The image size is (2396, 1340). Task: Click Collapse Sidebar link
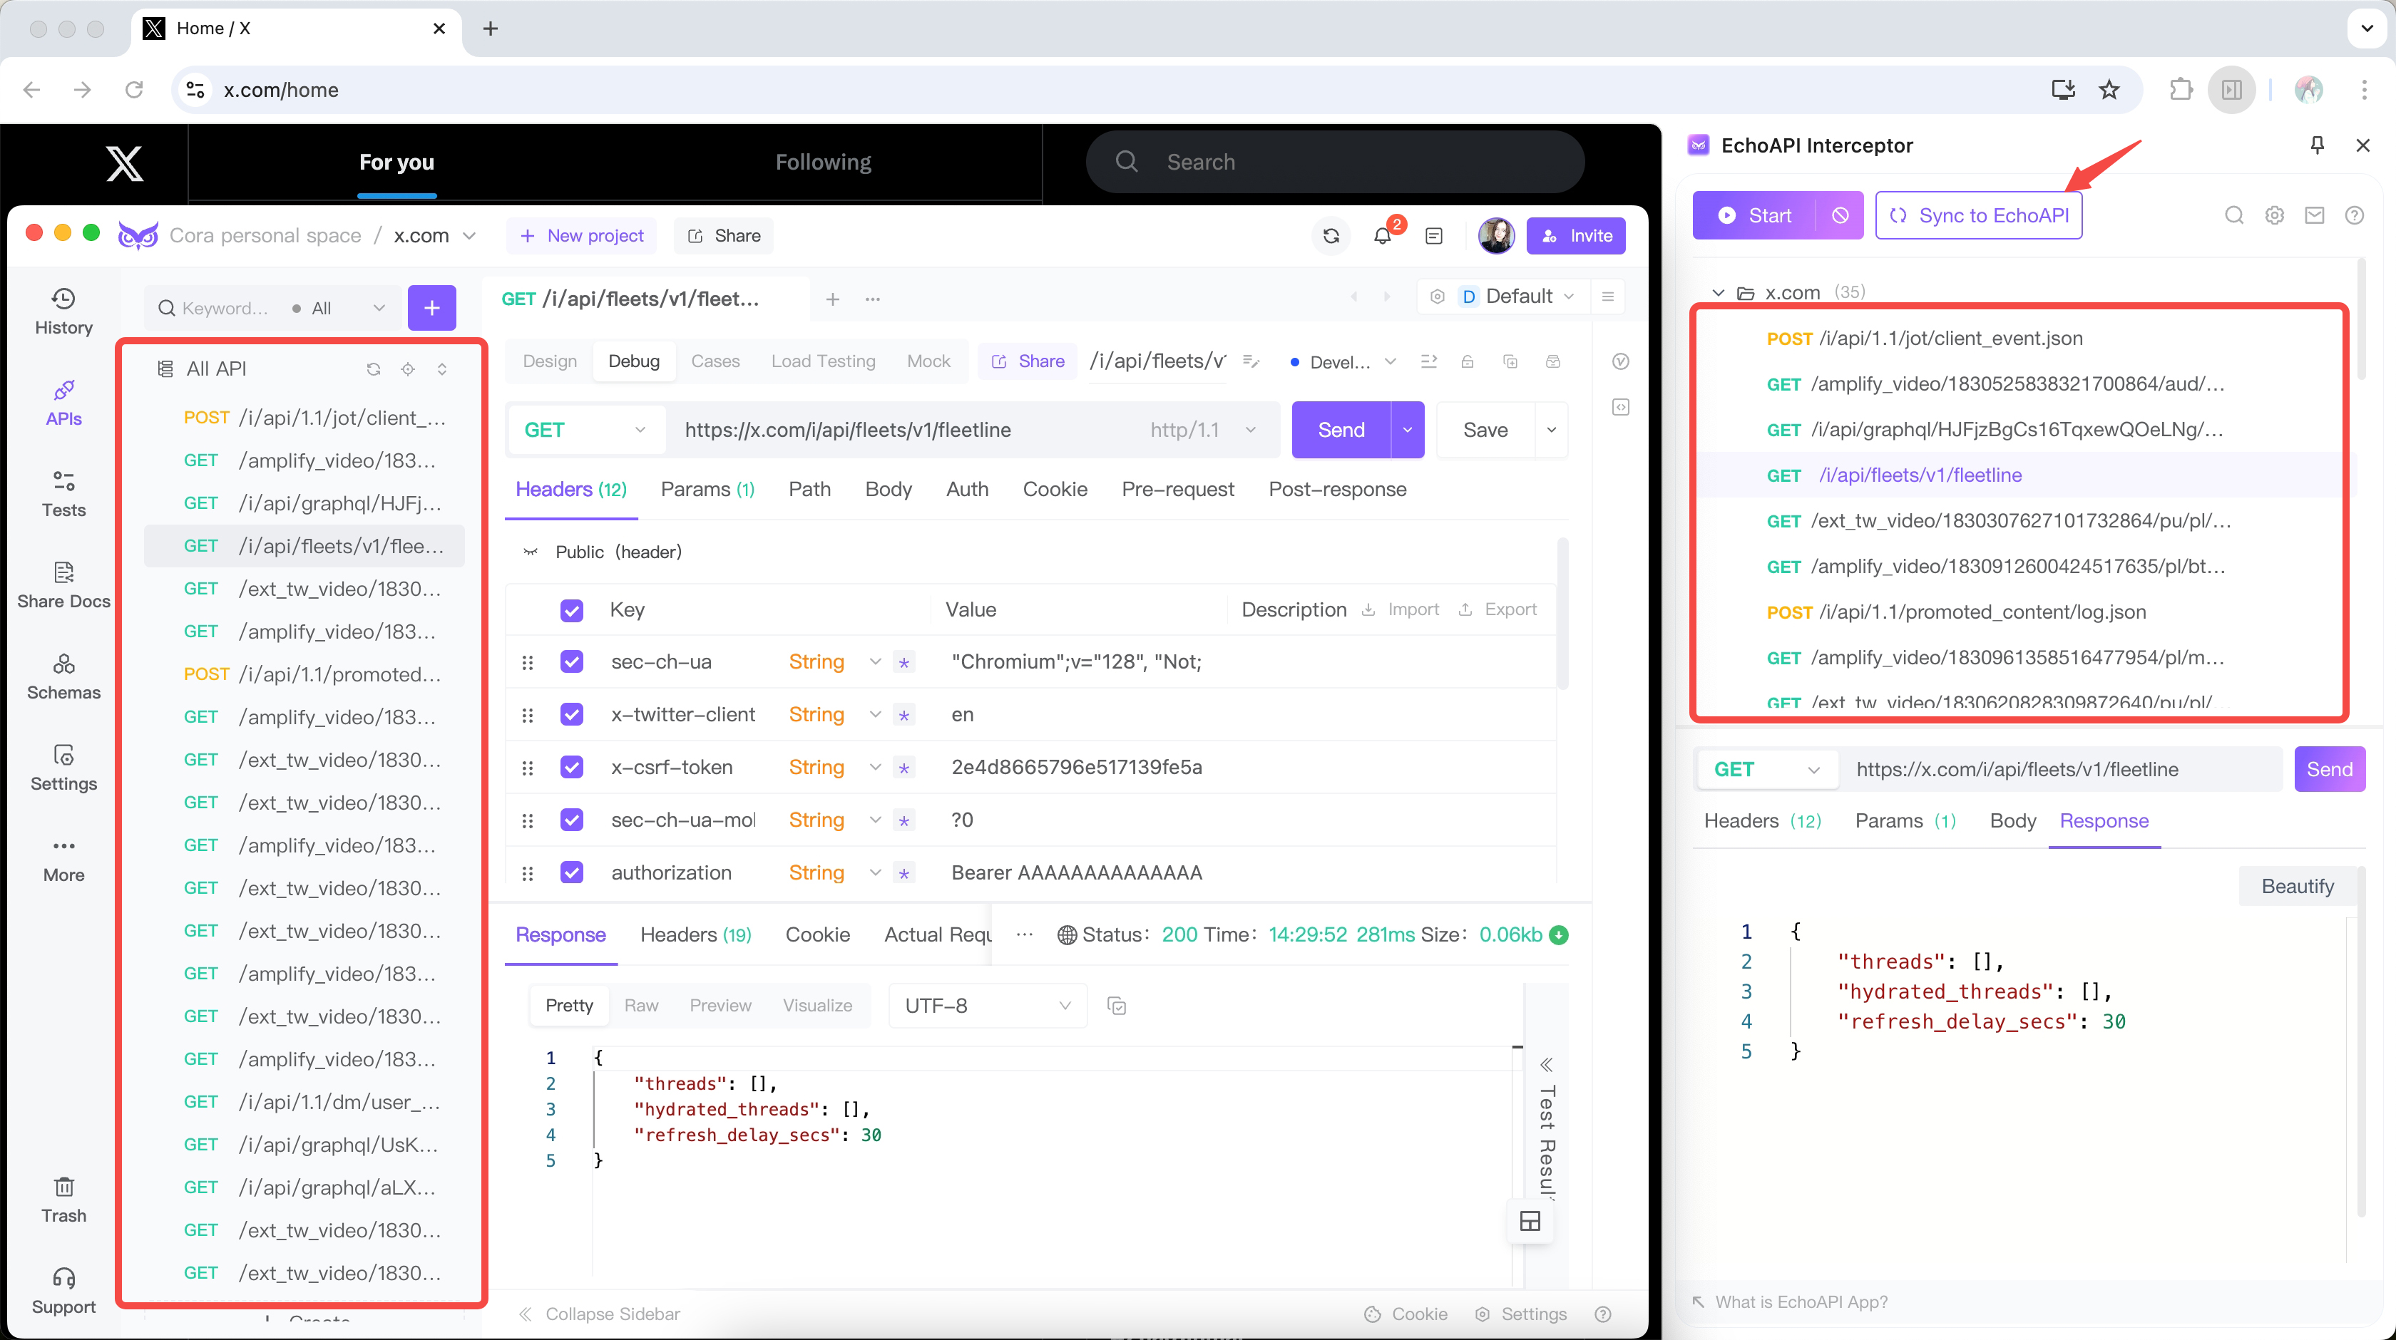click(599, 1314)
